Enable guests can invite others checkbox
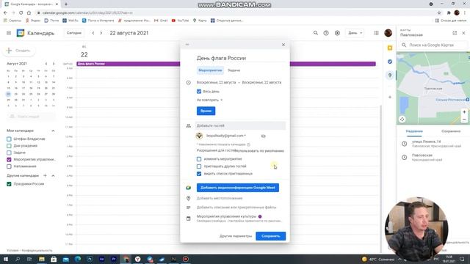470x264 pixels. coord(199,166)
